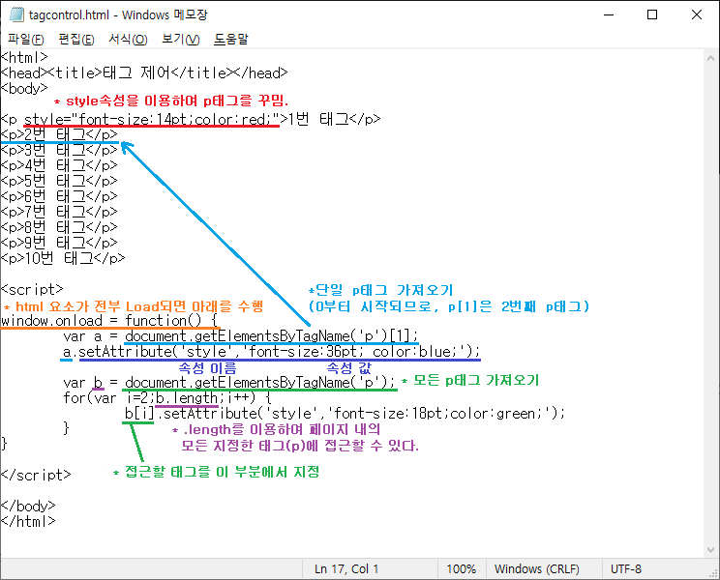Click the <body> opening tag line
Image resolution: width=720 pixels, height=580 pixels.
coord(24,88)
